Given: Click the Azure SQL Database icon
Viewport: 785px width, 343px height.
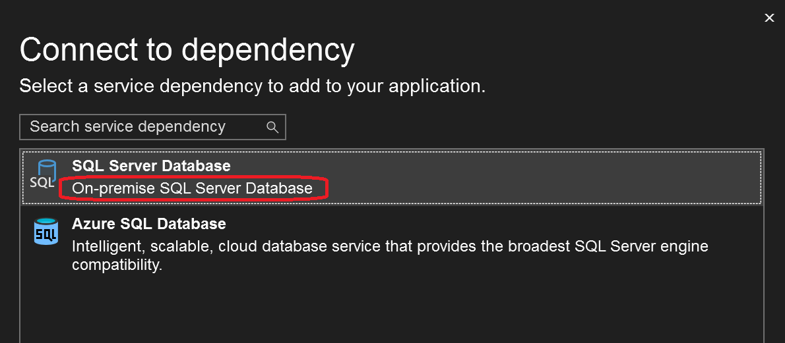Looking at the screenshot, I should [46, 232].
